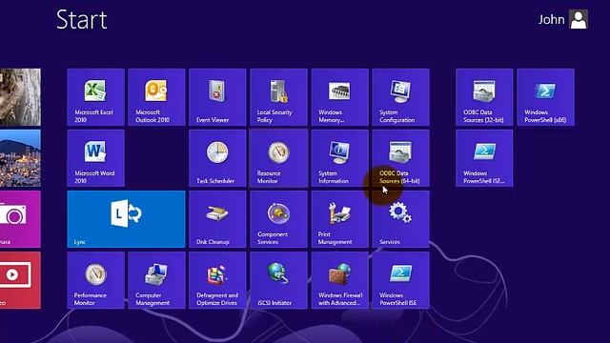Launch the Windows Memory Diagnostic tile
This screenshot has height=343, width=610.
(340, 97)
